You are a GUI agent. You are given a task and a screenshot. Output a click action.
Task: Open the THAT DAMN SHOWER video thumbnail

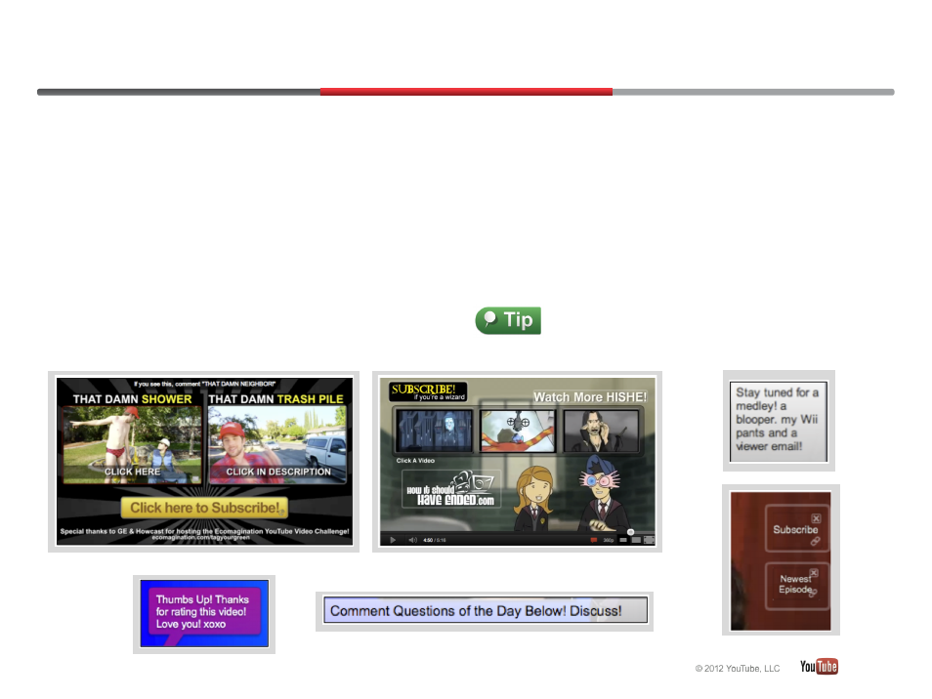point(132,444)
